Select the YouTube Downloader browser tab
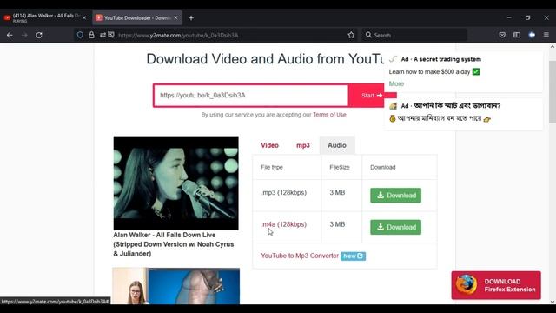 click(x=137, y=17)
